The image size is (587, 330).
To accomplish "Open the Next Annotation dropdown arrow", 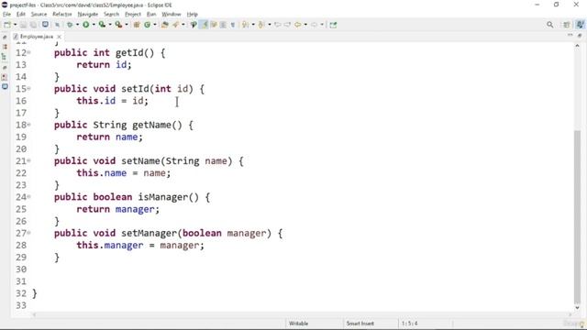I will (253, 25).
